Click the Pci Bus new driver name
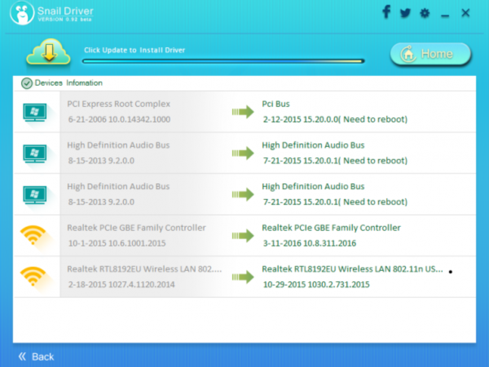489x367 pixels. coord(276,104)
